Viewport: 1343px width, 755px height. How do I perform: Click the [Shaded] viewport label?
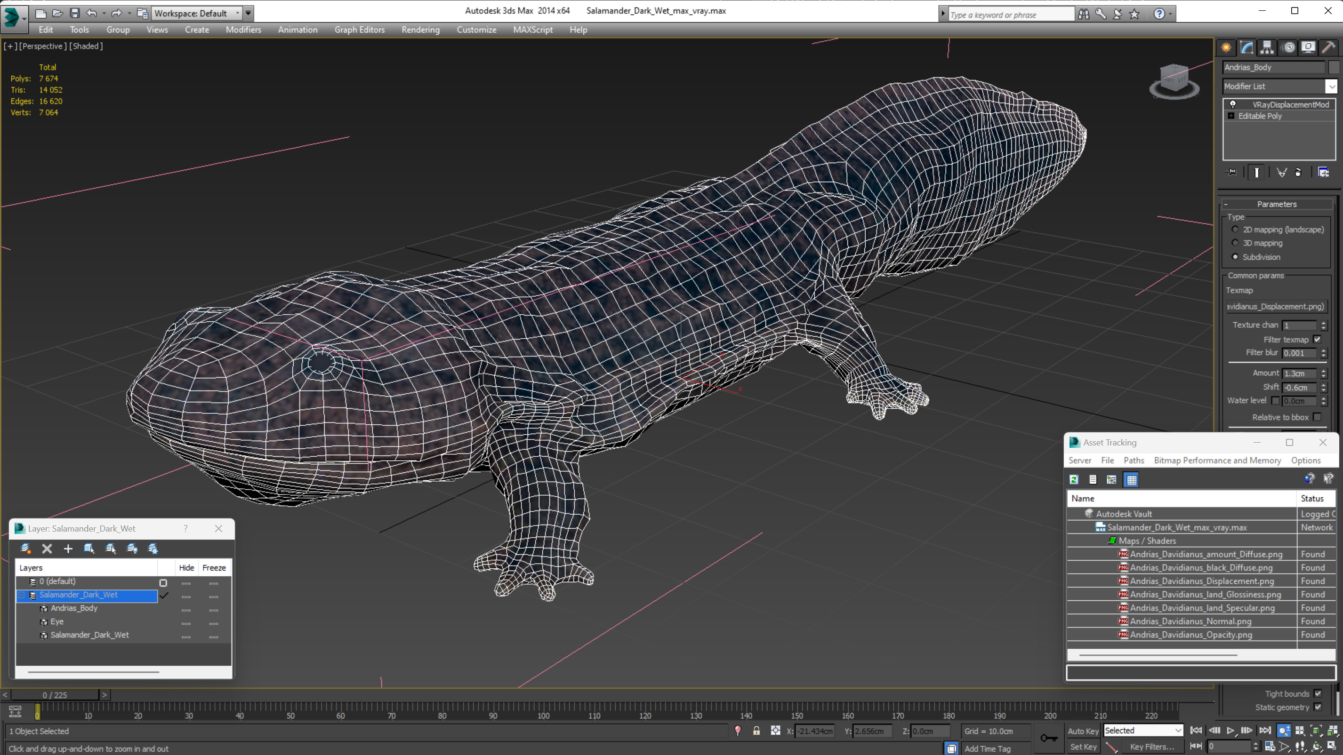click(86, 46)
